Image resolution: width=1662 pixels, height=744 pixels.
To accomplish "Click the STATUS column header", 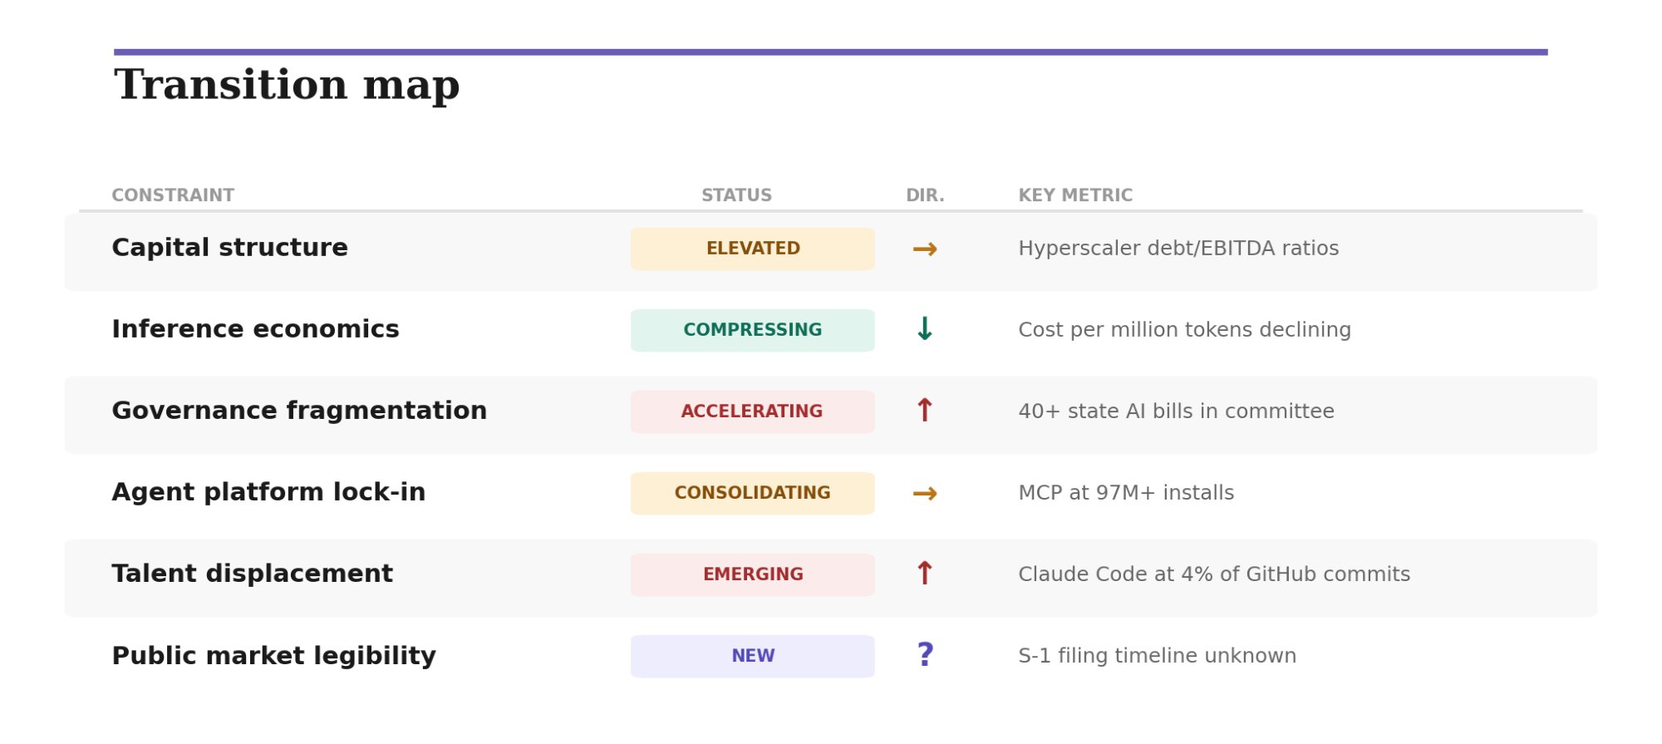I will click(x=736, y=195).
